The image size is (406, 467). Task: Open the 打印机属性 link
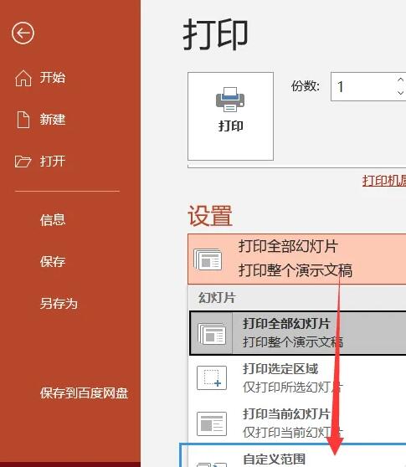click(384, 181)
